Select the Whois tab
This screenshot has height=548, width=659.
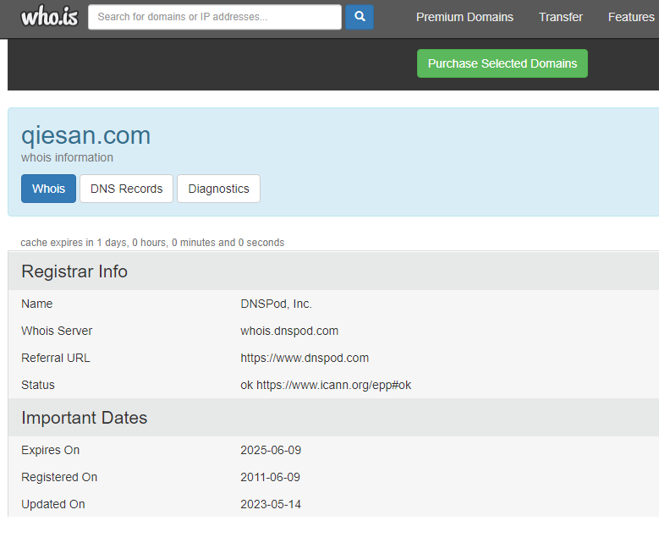[48, 189]
